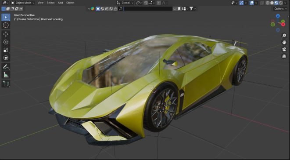Click the red X axis gizmo
The image size is (290, 160).
point(283,25)
